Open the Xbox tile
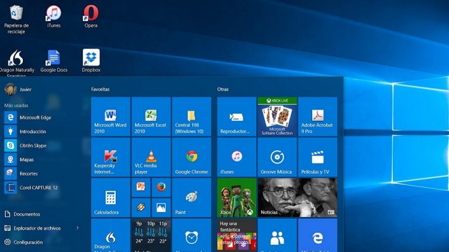 pyautogui.click(x=237, y=198)
